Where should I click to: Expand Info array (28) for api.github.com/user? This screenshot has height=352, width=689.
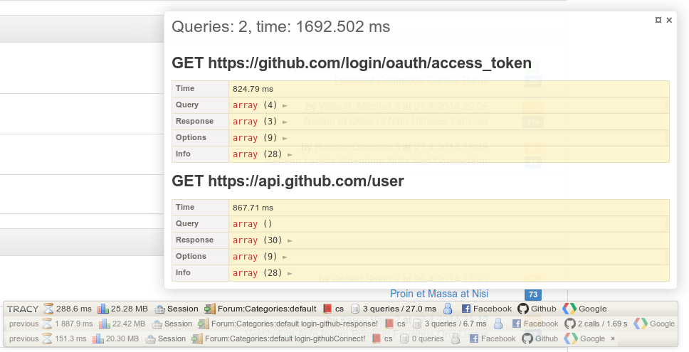click(263, 273)
